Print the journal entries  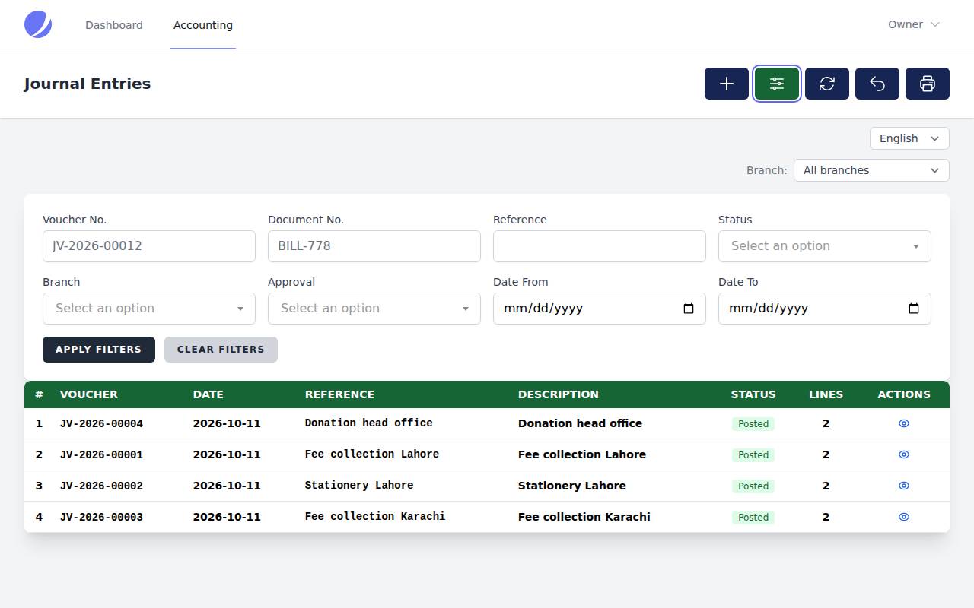(928, 84)
